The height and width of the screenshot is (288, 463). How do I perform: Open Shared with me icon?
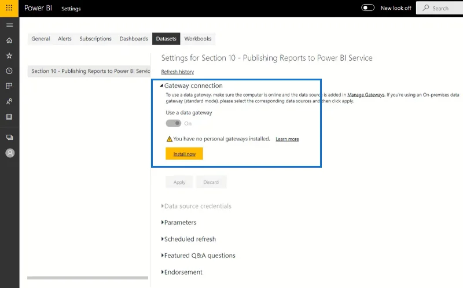(9, 102)
